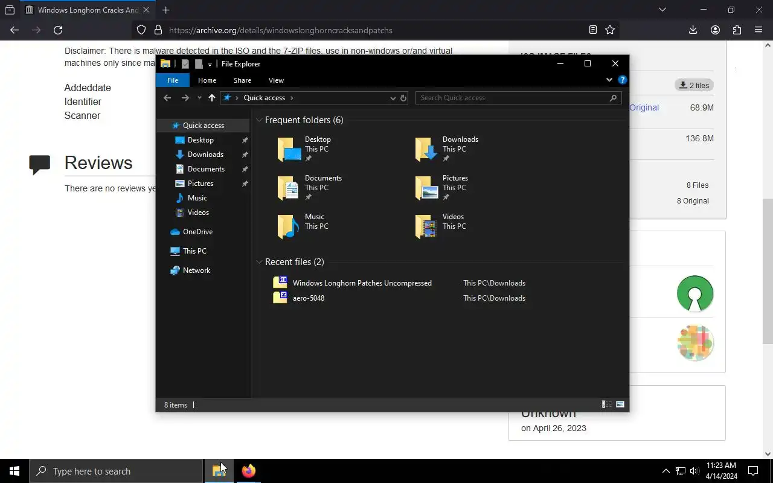Switch to large icons view in status bar
This screenshot has width=773, height=483.
pyautogui.click(x=620, y=405)
